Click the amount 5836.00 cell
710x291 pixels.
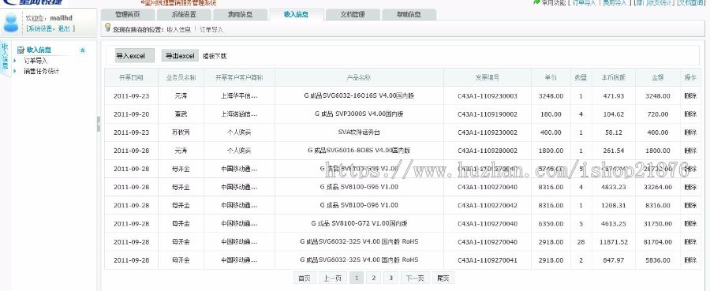click(657, 259)
